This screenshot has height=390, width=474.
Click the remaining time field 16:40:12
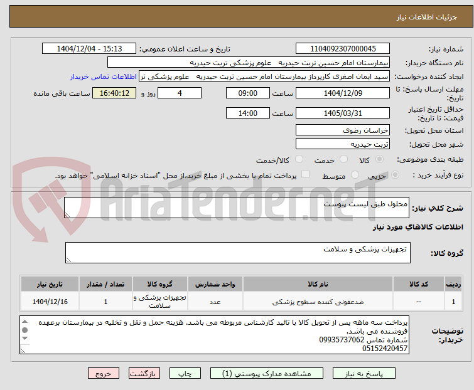point(114,93)
